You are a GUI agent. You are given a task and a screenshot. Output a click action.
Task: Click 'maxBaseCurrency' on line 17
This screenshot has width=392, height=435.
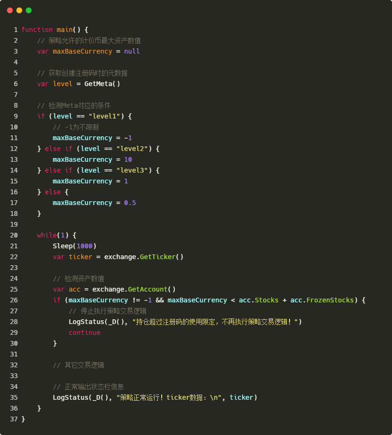coord(82,203)
